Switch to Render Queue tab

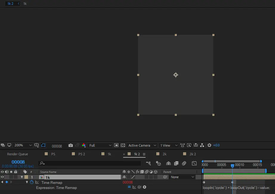[x=18, y=154]
